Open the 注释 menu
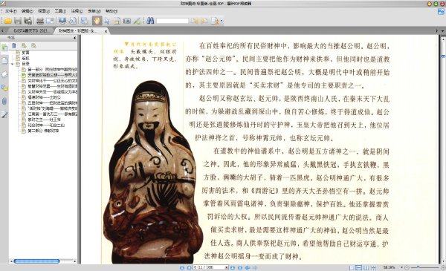 click(77, 11)
